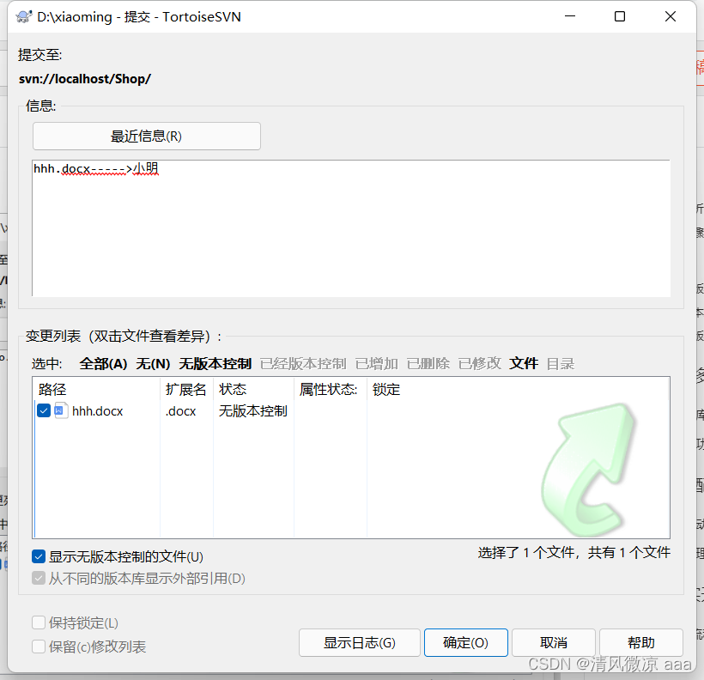
Task: Click the hhh.docx Word file icon
Action: [61, 410]
